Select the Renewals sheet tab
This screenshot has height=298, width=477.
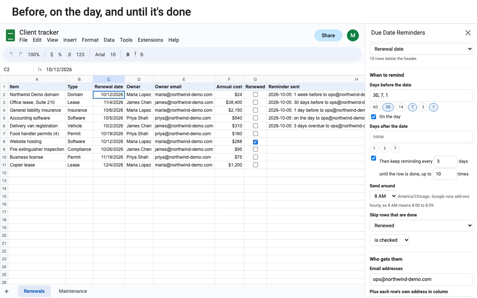coord(34,291)
